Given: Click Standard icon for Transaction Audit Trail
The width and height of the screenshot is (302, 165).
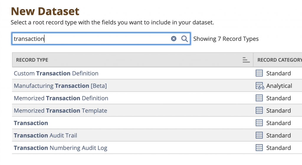Looking at the screenshot, I should point(259,135).
